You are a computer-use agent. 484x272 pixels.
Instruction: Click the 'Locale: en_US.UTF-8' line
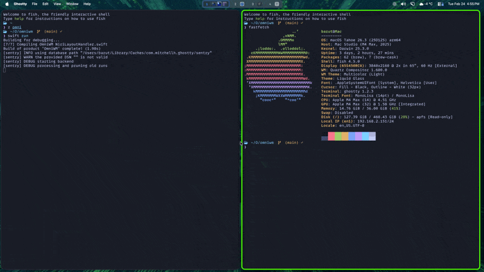pos(342,126)
